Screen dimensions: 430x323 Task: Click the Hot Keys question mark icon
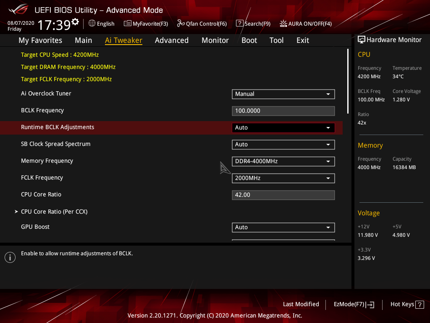[420, 304]
